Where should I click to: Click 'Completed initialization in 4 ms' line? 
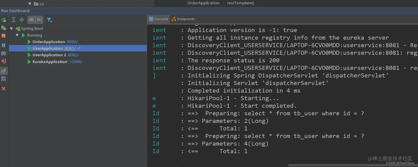click(x=244, y=91)
